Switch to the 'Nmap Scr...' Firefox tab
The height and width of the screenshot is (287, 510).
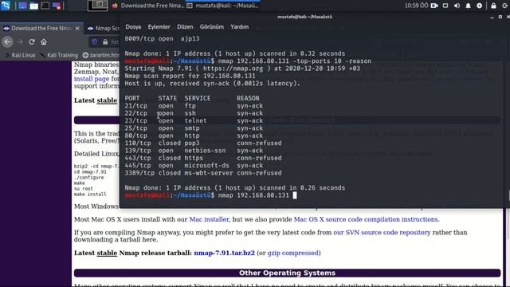[103, 29]
